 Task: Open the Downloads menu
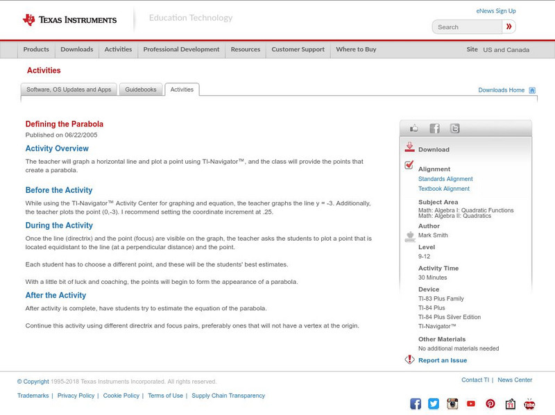77,49
